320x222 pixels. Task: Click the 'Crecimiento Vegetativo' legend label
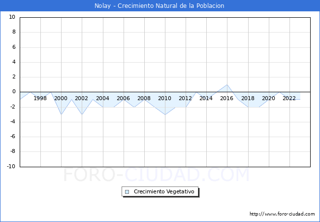pyautogui.click(x=164, y=191)
